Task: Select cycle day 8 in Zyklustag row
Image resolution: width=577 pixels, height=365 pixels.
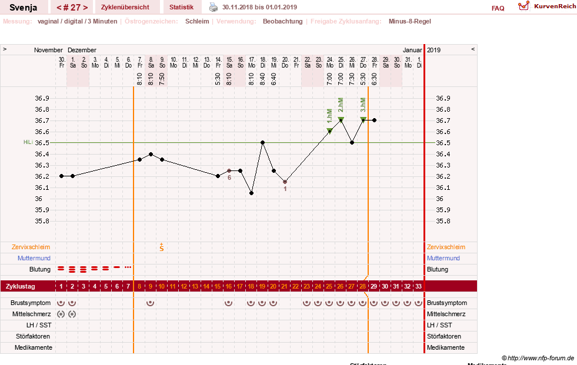Action: [x=139, y=286]
